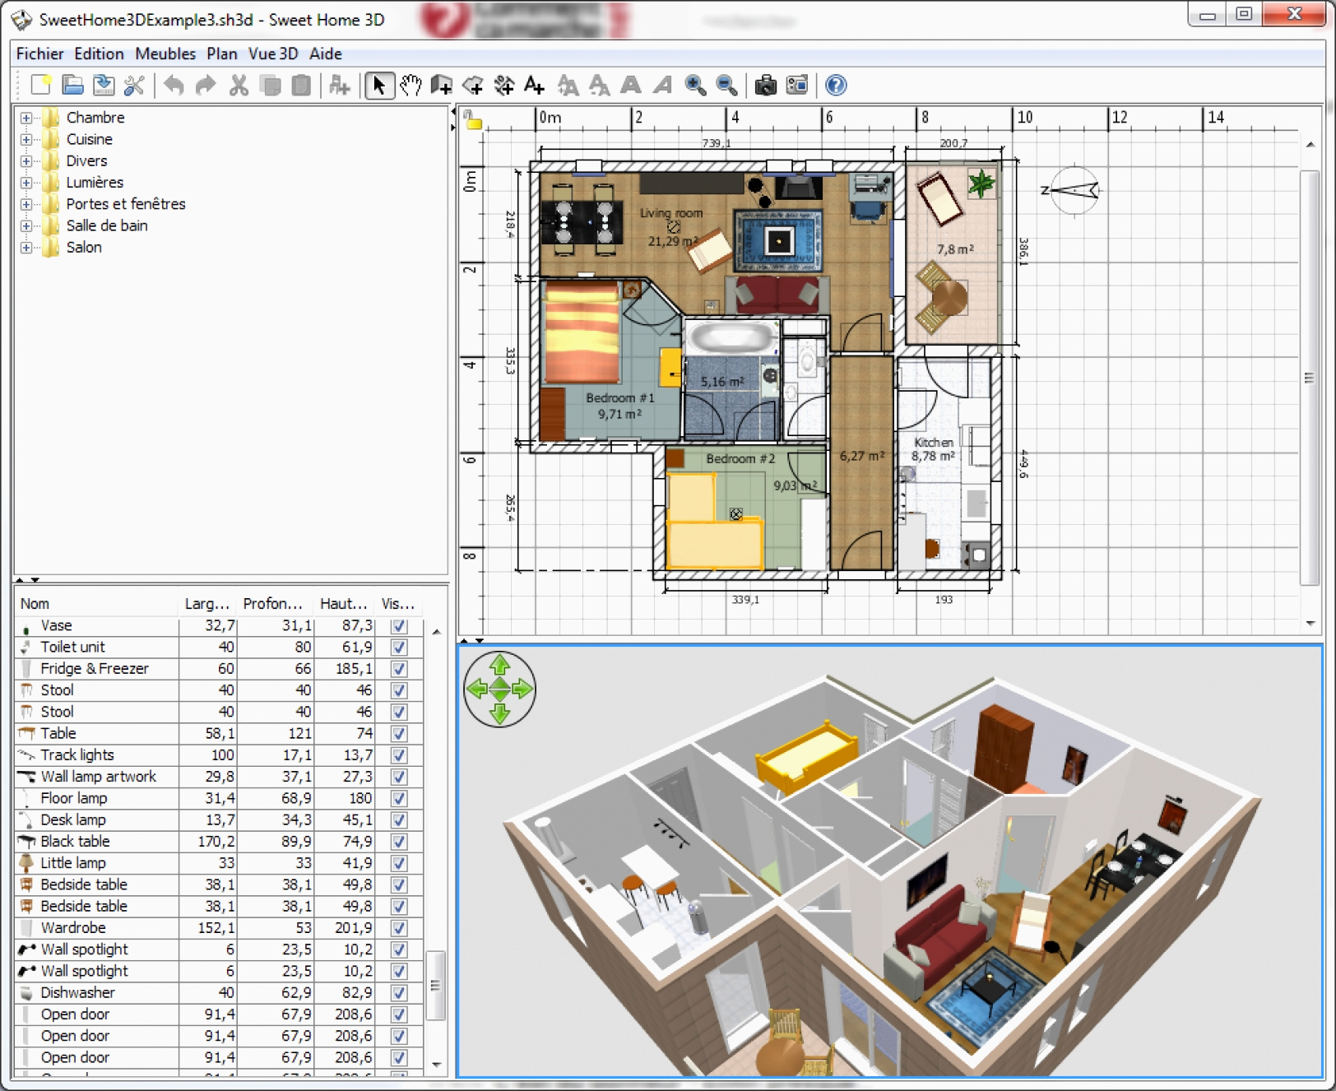Copy the selected item
This screenshot has height=1091, width=1336.
pyautogui.click(x=270, y=85)
